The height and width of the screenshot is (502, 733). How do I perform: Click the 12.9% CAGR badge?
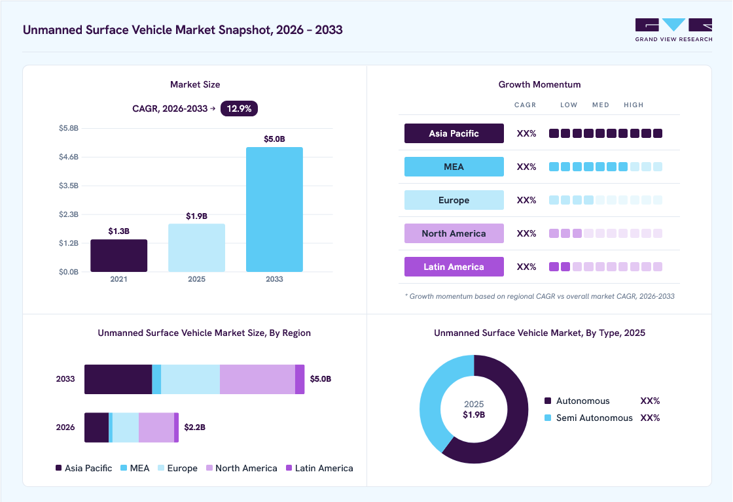point(239,109)
